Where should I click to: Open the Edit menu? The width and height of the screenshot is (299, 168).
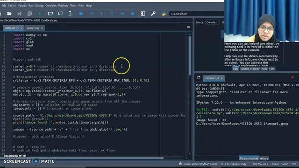pyautogui.click(x=4, y=6)
